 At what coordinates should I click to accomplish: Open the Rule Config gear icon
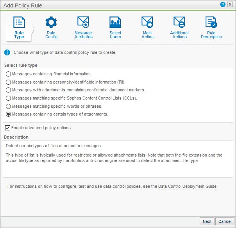51,22
